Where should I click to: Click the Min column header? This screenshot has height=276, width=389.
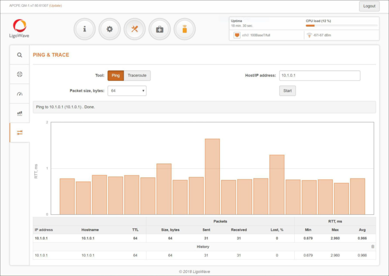308,229
